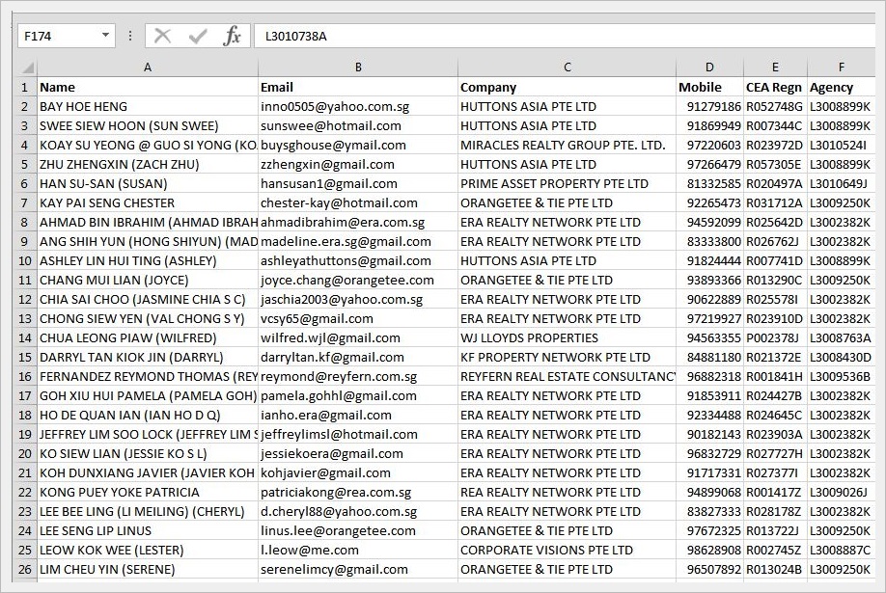Select column C header
This screenshot has height=593, width=886.
pyautogui.click(x=567, y=67)
